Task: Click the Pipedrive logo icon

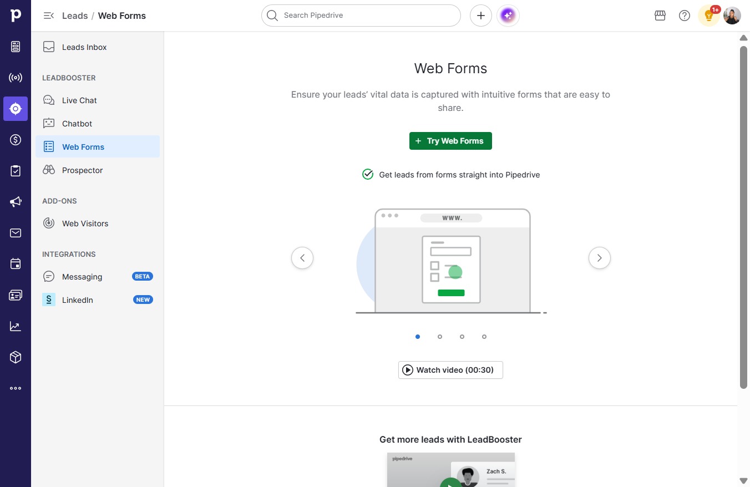Action: (x=16, y=16)
